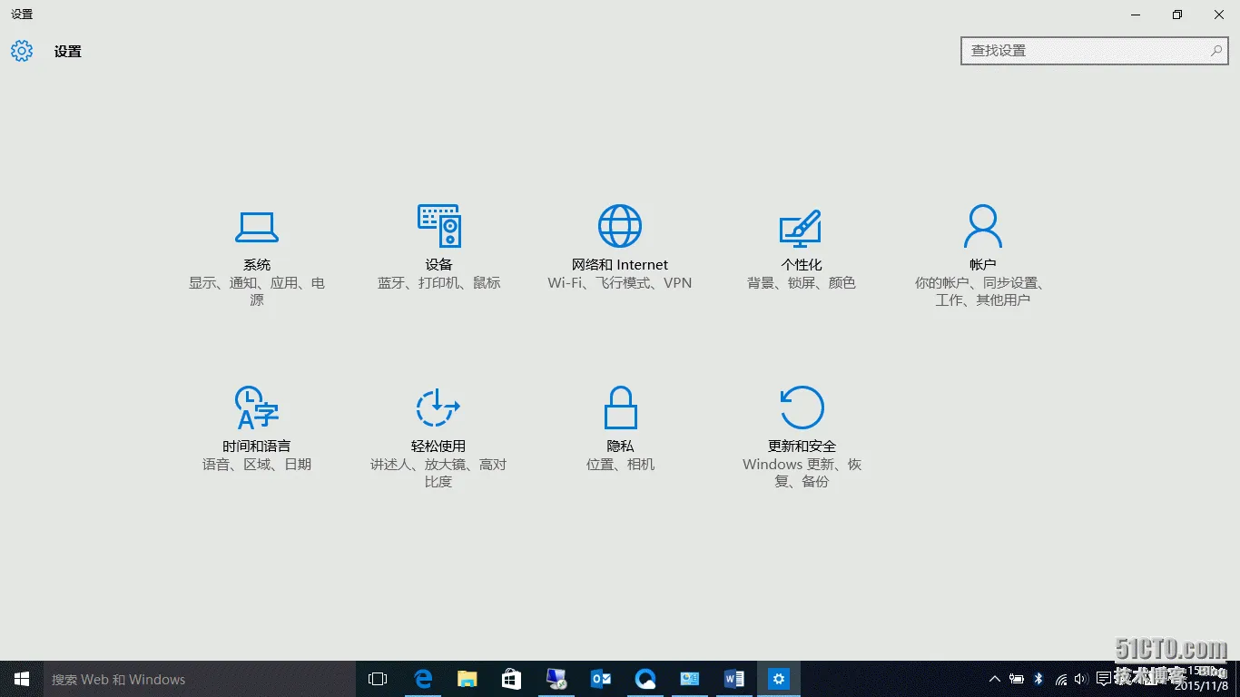Open the volume speaker tray icon
The image size is (1240, 697).
[1081, 679]
